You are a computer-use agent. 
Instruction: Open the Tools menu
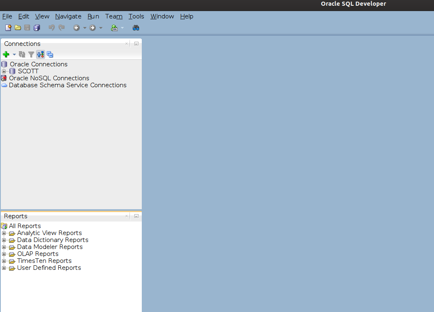136,16
